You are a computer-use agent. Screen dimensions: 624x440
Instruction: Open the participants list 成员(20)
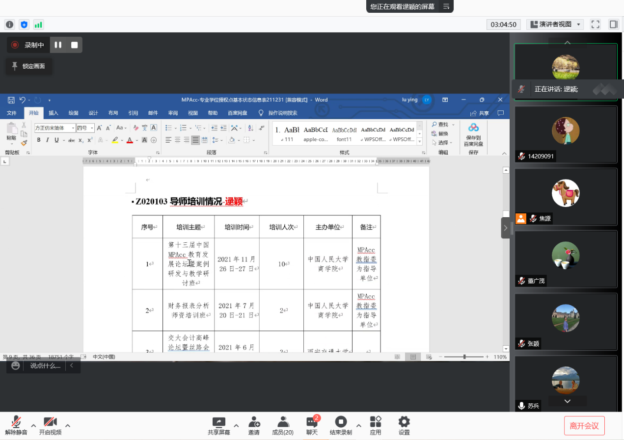pos(283,425)
